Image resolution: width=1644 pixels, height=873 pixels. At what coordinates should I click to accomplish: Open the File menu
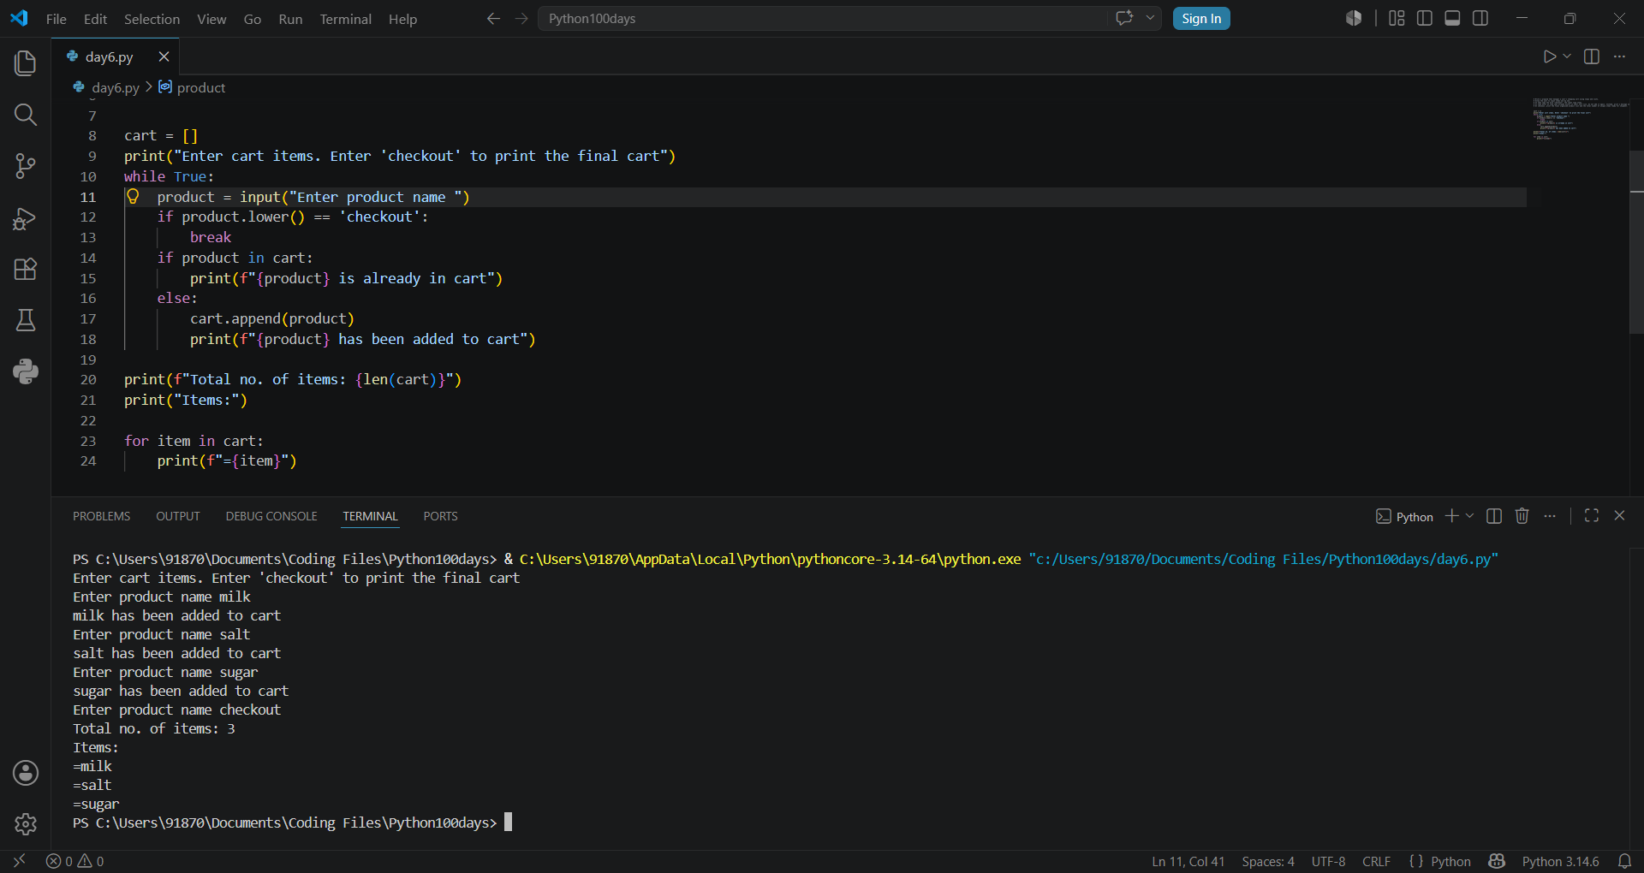[x=57, y=19]
